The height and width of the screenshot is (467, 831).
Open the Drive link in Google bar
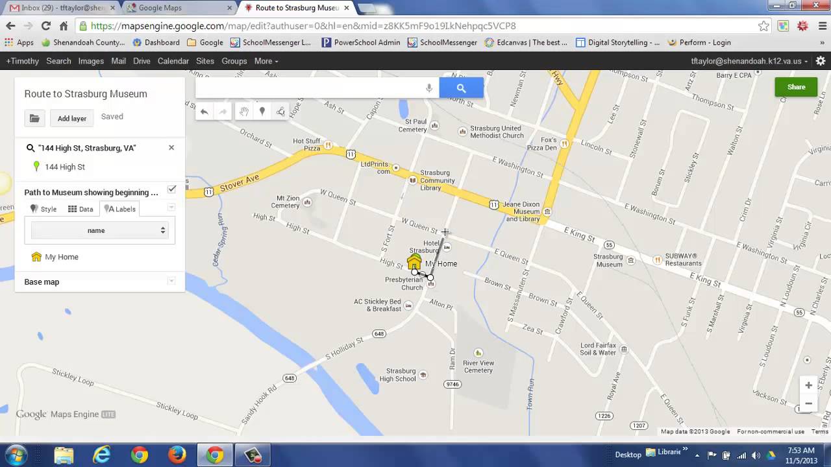142,61
